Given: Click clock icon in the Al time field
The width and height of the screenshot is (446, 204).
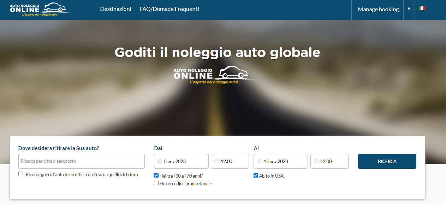Looking at the screenshot, I should tap(316, 161).
